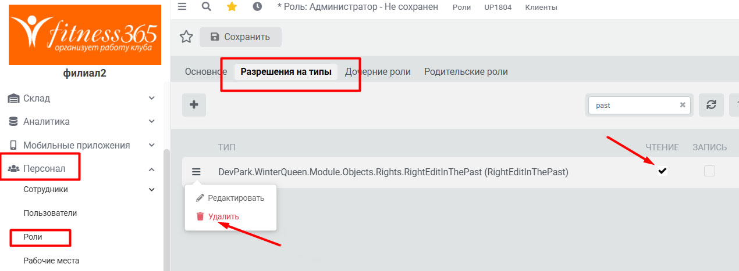
Task: Open the hamburger menu in top bar
Action: (x=182, y=6)
